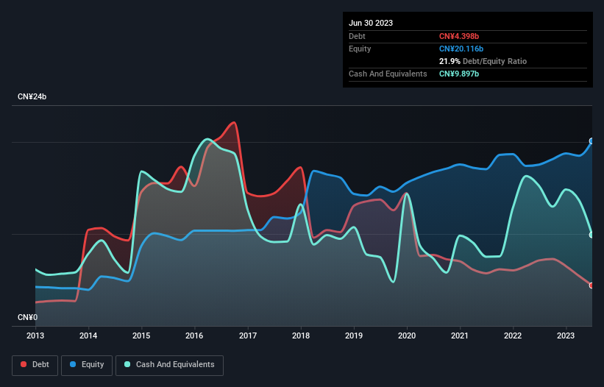Click the Equity label in the tooltip
Viewport: 604px width, 387px height.
click(x=360, y=49)
